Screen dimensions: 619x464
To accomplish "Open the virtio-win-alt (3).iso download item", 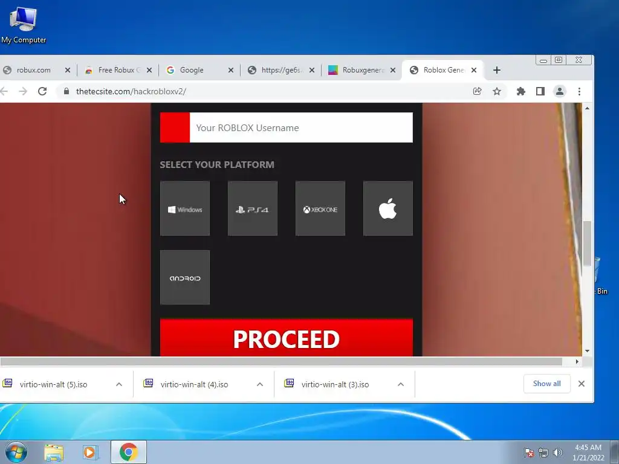I will [335, 384].
